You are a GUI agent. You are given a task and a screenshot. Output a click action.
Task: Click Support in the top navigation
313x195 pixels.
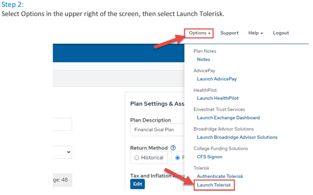point(229,33)
